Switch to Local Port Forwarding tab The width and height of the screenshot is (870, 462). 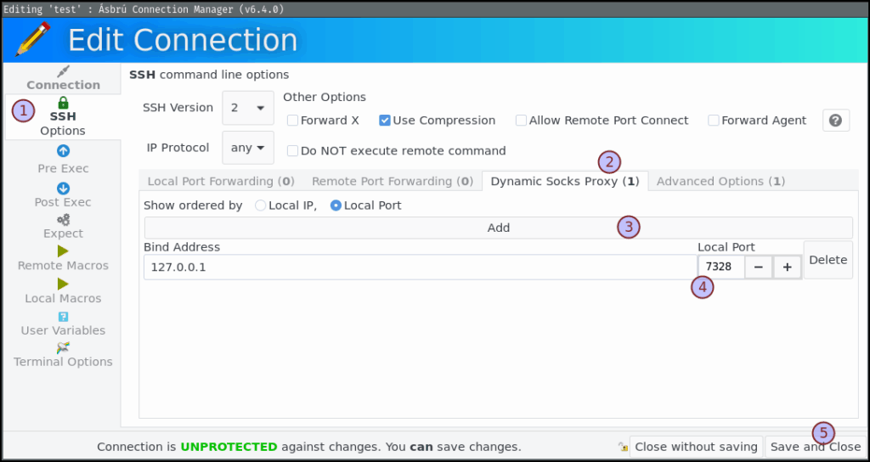pos(221,182)
